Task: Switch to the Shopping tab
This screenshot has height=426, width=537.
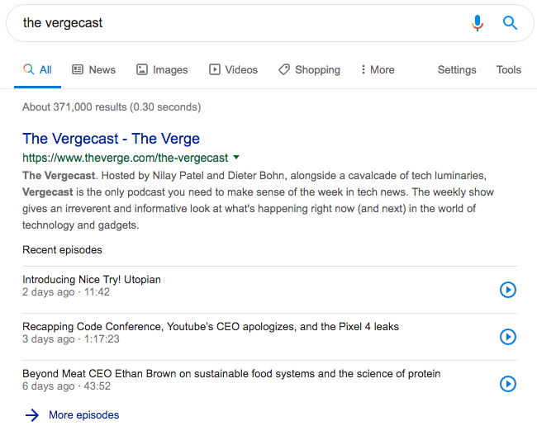Action: pyautogui.click(x=309, y=70)
